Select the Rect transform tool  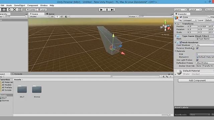20,10
